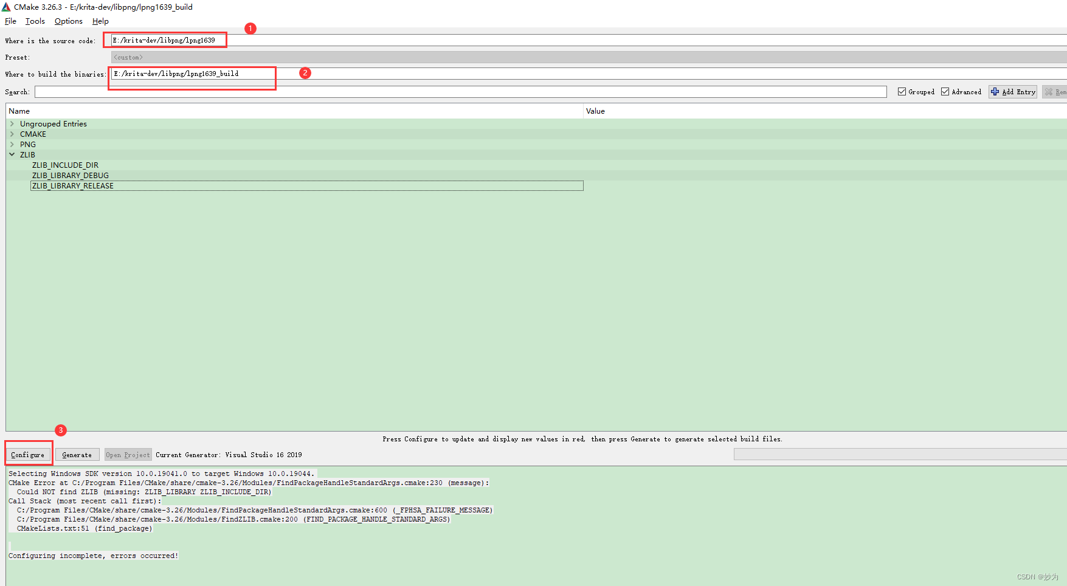Click the CMAKE group label
1067x586 pixels.
(33, 134)
